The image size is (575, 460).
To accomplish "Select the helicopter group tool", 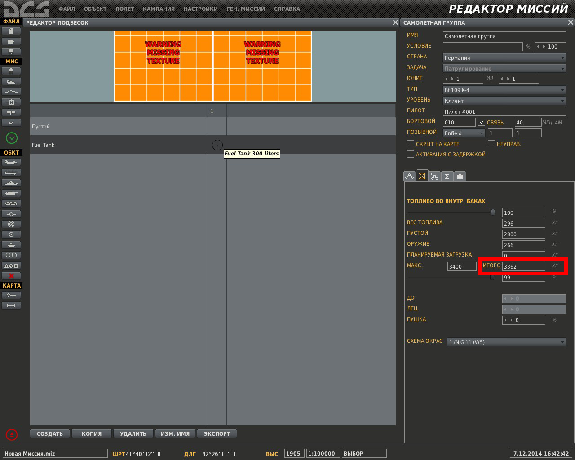I will (x=11, y=172).
